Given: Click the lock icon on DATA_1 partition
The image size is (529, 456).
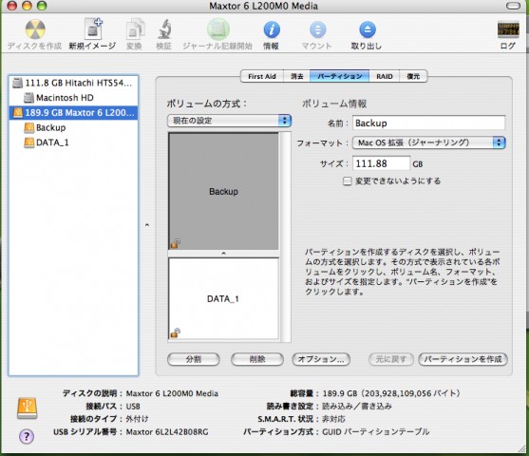Looking at the screenshot, I should [175, 332].
